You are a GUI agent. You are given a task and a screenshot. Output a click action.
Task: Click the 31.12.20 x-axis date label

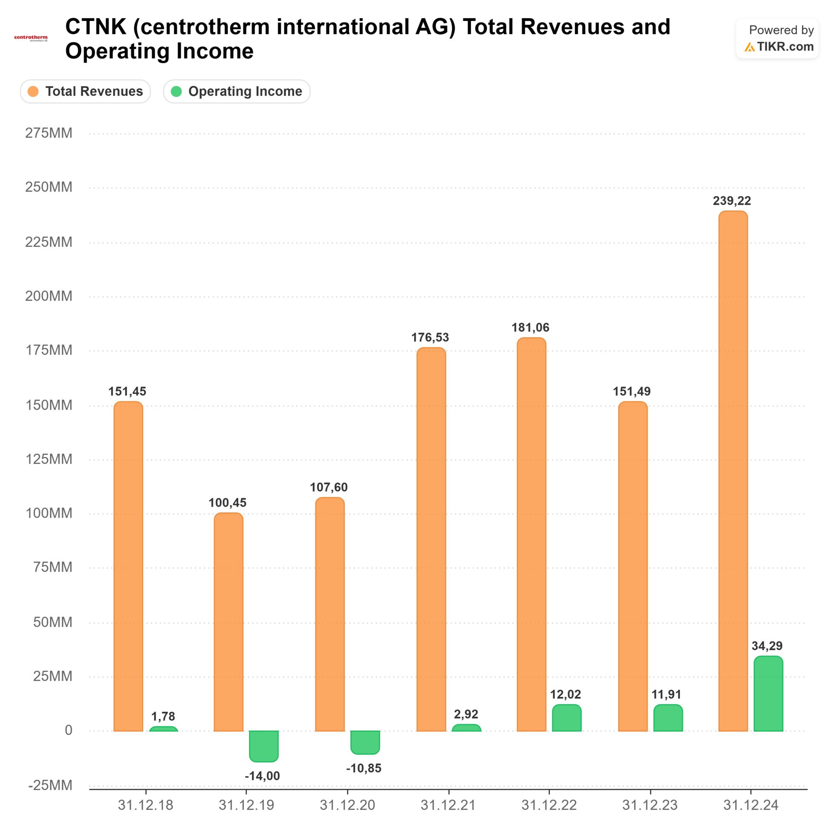[347, 806]
